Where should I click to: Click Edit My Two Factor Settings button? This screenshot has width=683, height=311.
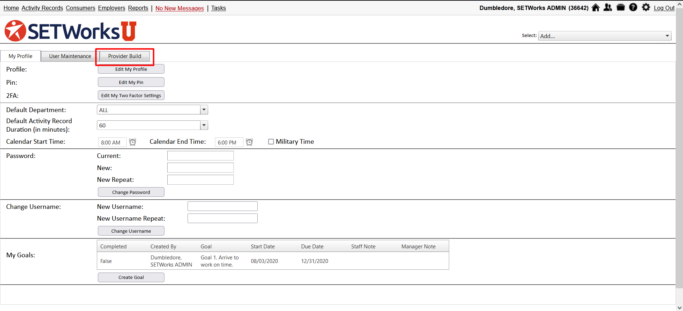click(x=131, y=95)
